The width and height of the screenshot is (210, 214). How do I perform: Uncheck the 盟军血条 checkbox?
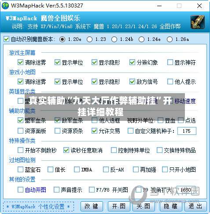pyautogui.click(x=20, y=120)
